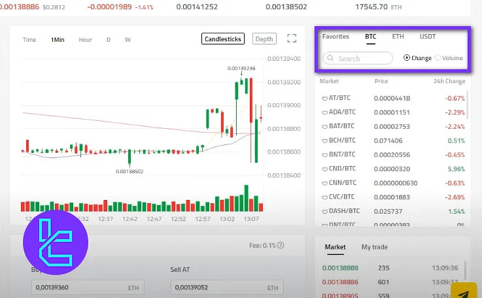The width and height of the screenshot is (482, 298).
Task: Click 5.96% change value
Action: [x=456, y=169]
